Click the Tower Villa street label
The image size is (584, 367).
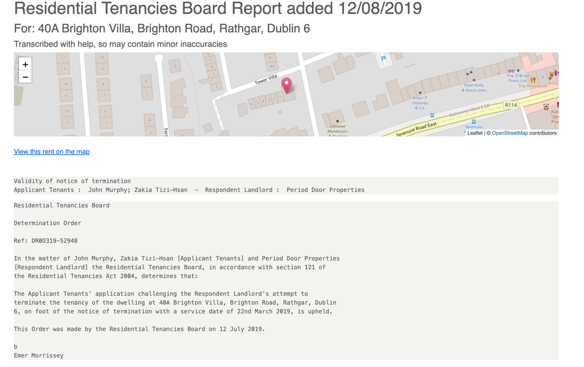tap(266, 80)
